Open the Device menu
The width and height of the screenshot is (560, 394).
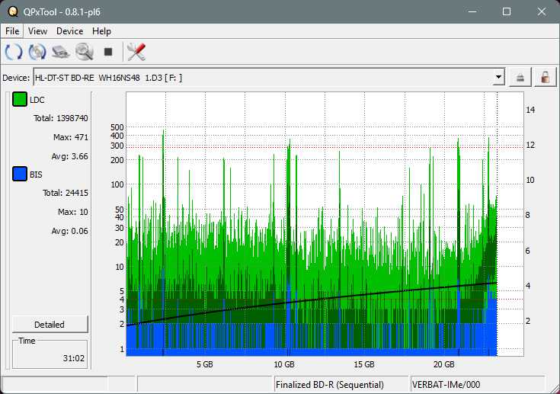(69, 31)
